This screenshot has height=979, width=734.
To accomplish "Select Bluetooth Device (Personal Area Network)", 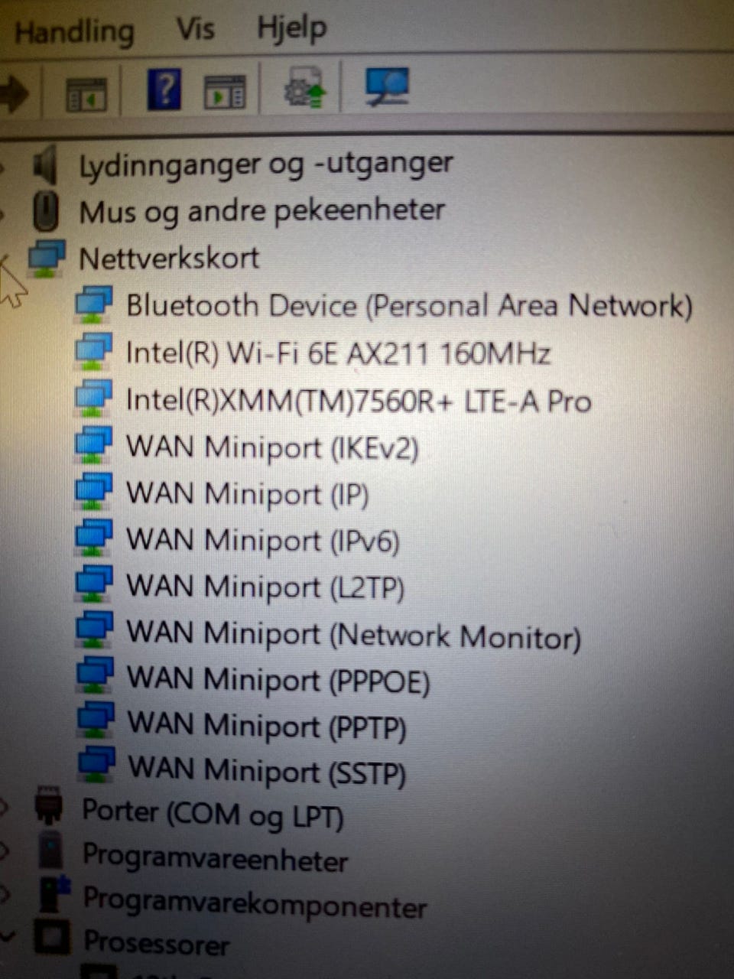I will click(409, 306).
